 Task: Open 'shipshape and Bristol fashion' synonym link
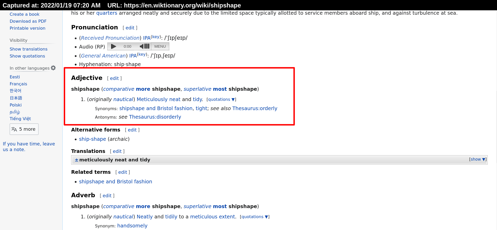tap(156, 109)
